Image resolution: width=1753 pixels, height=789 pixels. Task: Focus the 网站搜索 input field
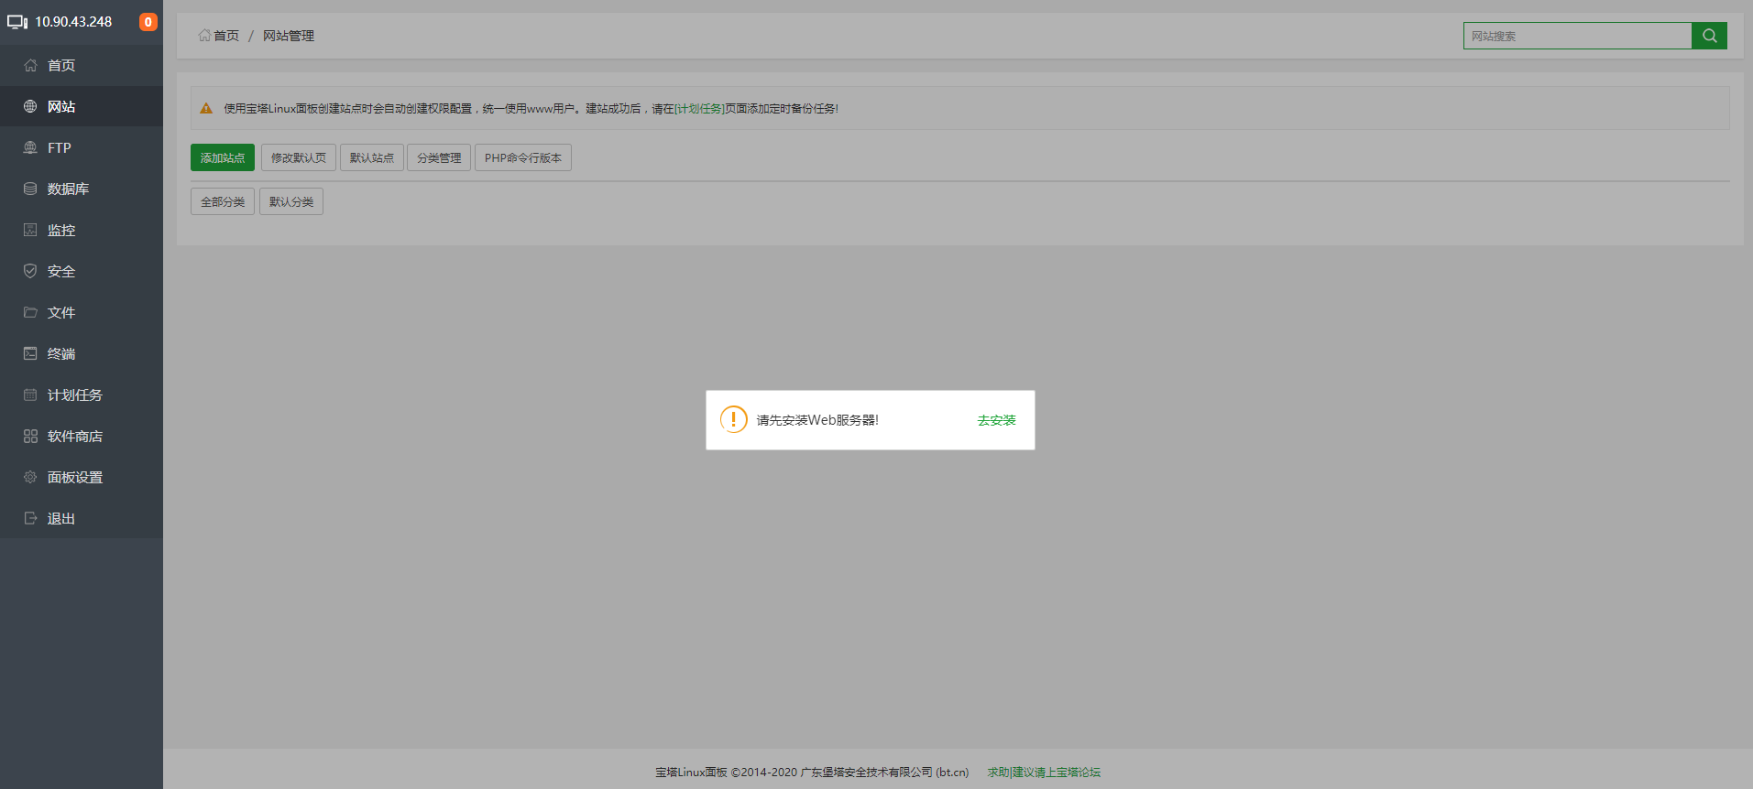click(x=1577, y=36)
